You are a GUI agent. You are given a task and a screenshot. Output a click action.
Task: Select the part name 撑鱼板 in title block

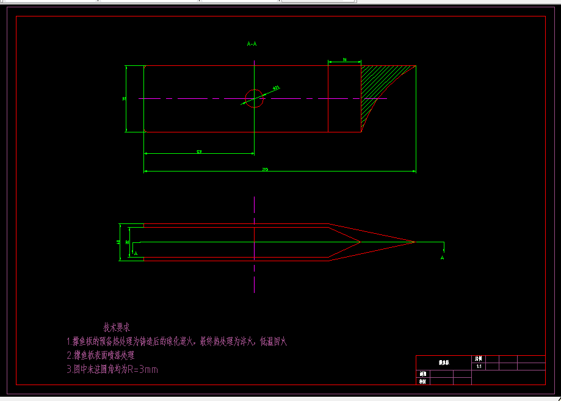pos(444,363)
